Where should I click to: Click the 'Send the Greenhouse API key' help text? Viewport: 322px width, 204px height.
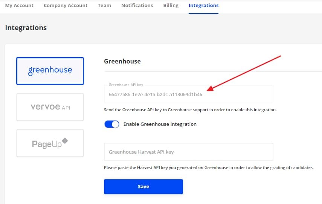pos(190,110)
